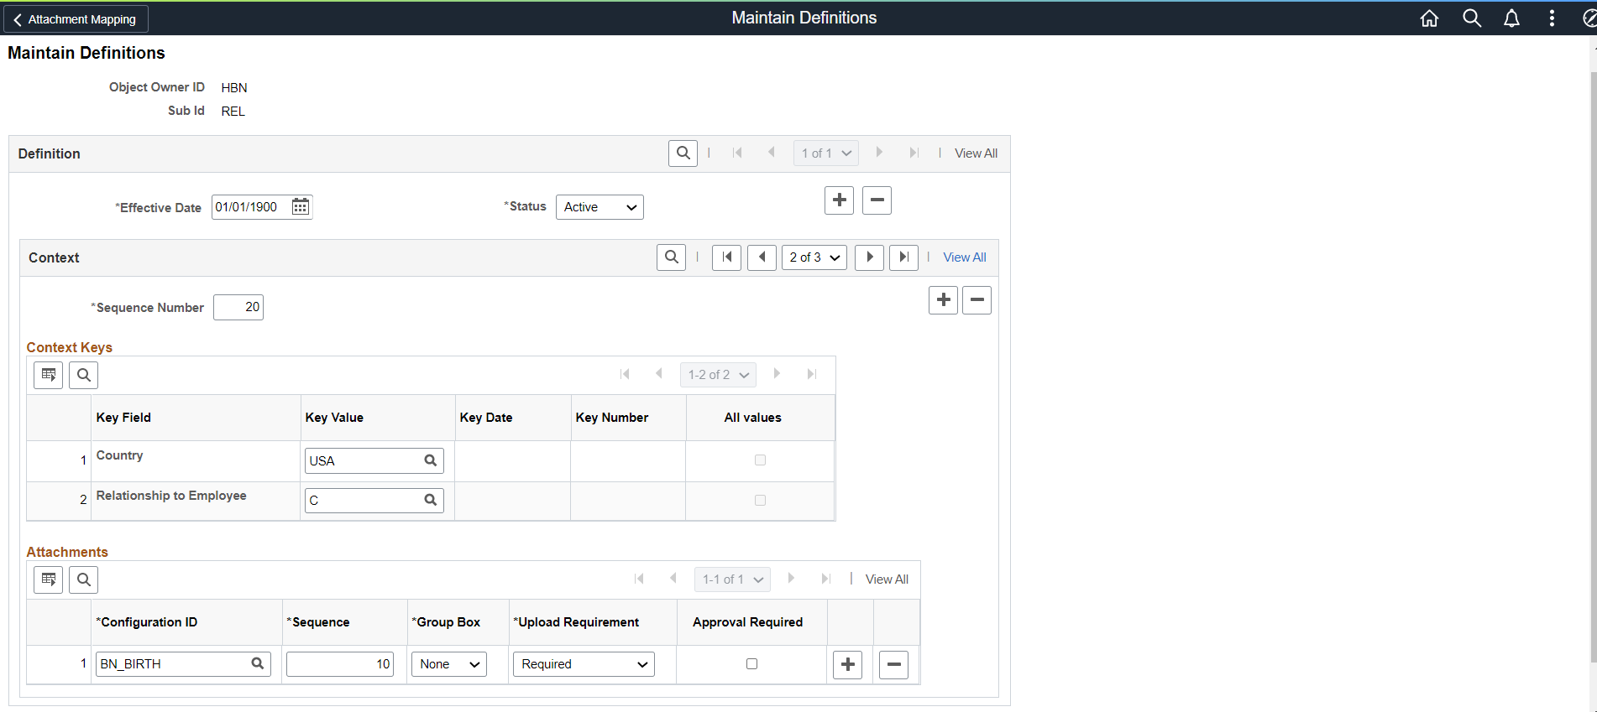Look up Country key value
This screenshot has height=712, width=1597.
coord(430,460)
